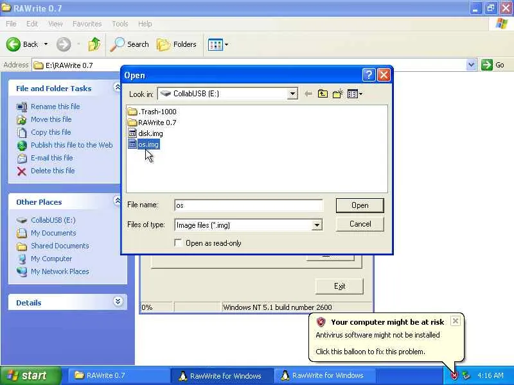Open the Back button history dropdown arrow
The image size is (514, 385).
coord(46,44)
